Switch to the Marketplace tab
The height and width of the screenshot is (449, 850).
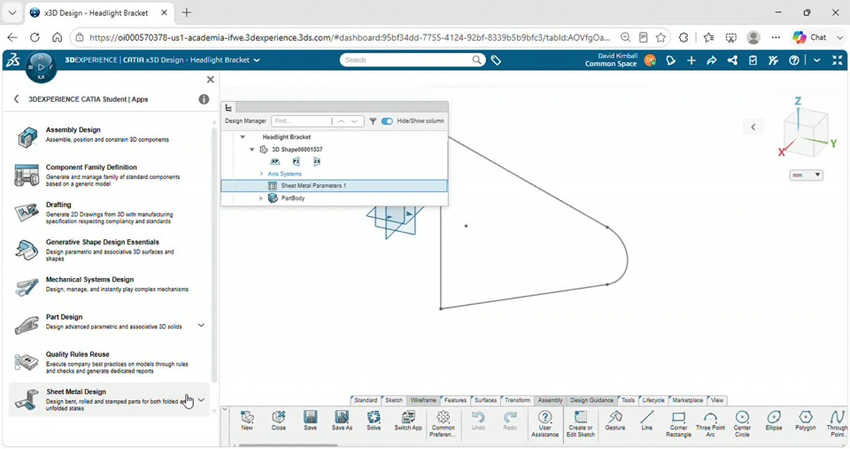click(687, 400)
